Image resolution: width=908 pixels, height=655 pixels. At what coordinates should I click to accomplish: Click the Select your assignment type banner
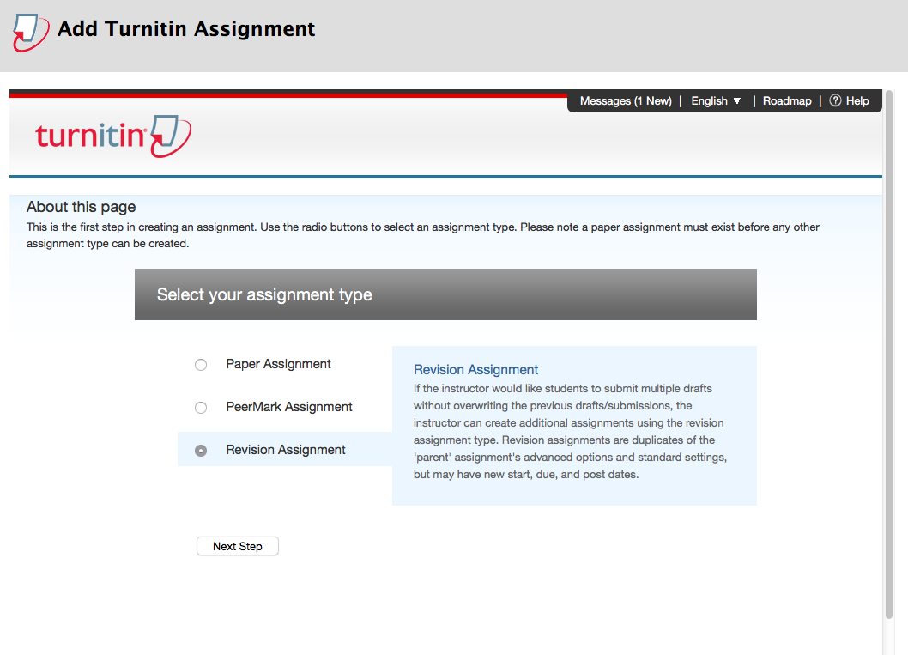[x=445, y=294]
